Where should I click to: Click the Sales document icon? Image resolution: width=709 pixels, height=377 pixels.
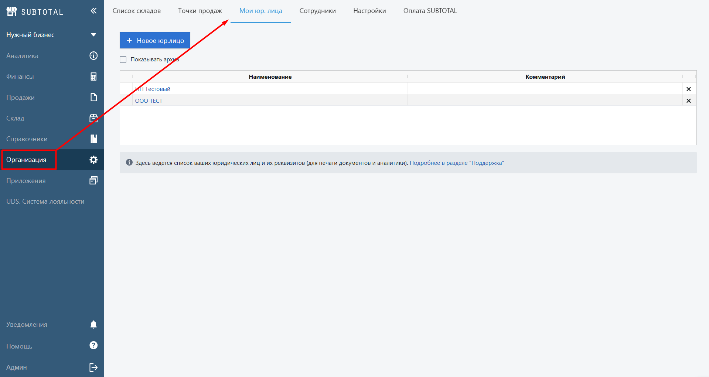93,97
